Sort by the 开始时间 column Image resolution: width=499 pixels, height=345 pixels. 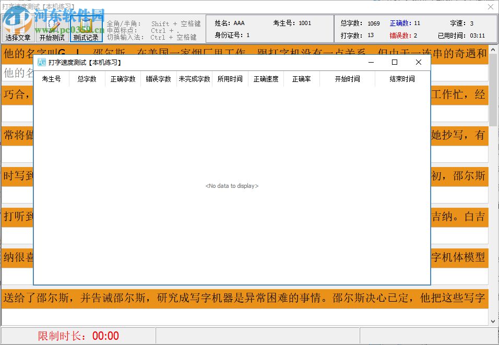coord(347,79)
